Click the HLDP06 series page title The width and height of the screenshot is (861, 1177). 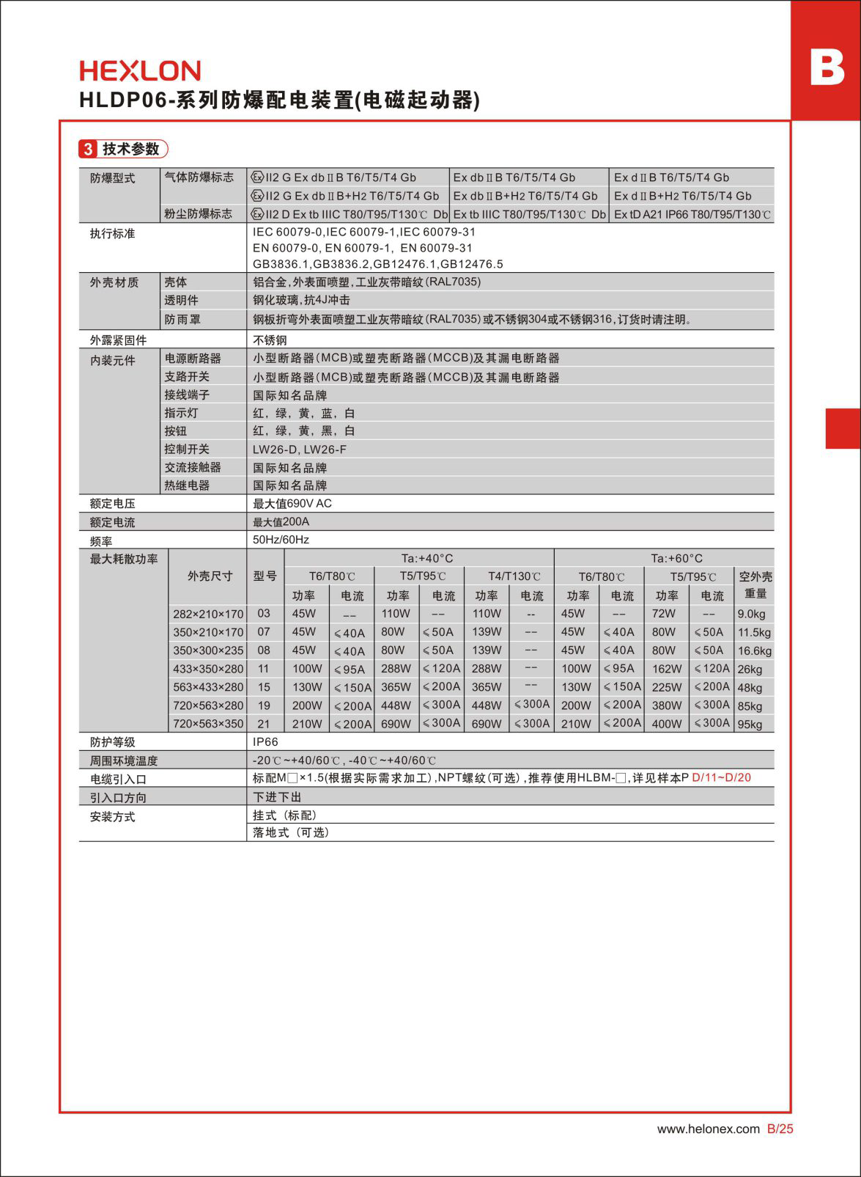click(279, 100)
